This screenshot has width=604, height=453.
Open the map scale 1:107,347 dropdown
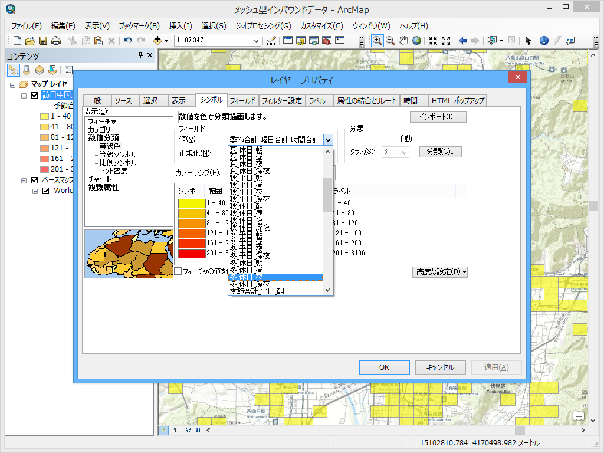[256, 41]
